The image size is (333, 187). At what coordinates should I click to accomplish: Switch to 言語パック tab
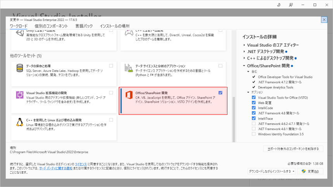[x=84, y=26]
